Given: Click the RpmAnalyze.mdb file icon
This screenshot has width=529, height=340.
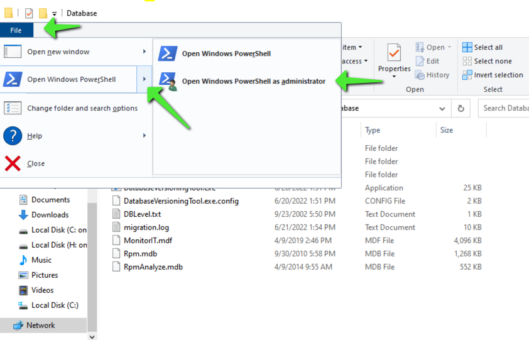Looking at the screenshot, I should (116, 266).
